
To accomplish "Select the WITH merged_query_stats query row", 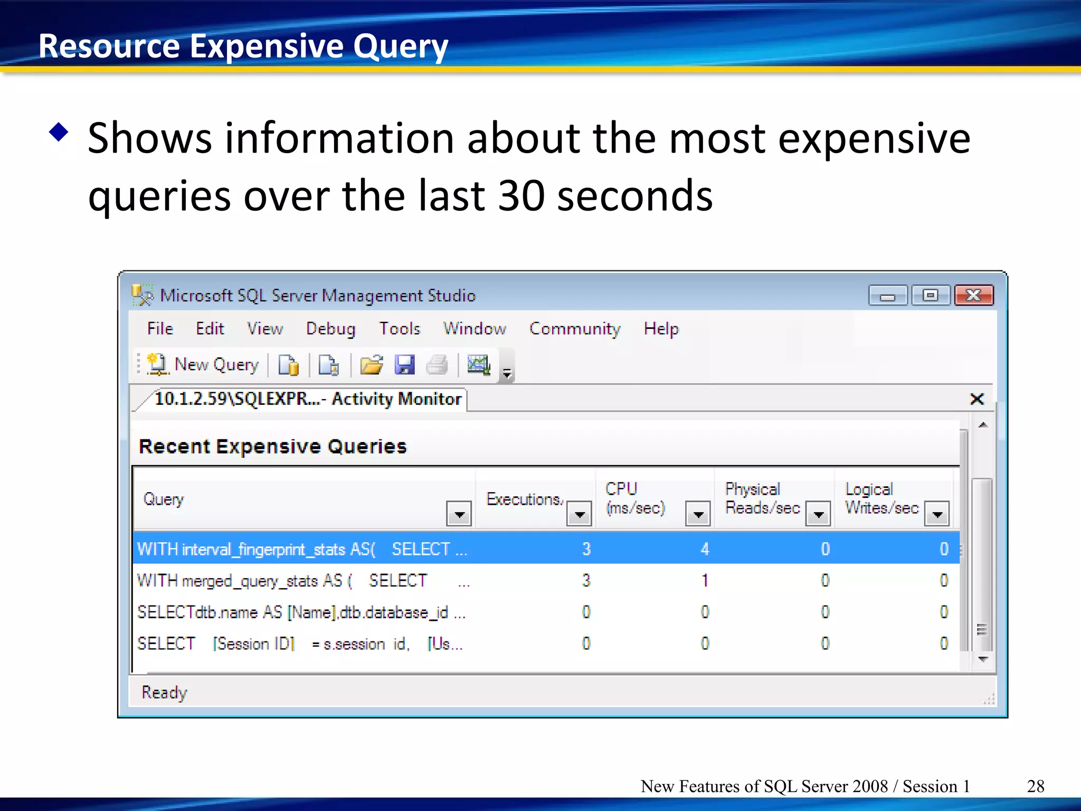I will (x=546, y=580).
